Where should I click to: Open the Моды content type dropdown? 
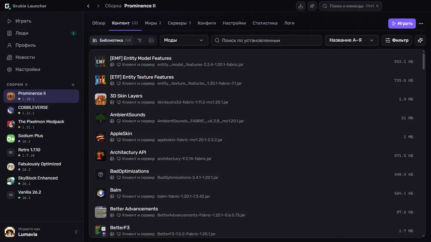point(184,40)
